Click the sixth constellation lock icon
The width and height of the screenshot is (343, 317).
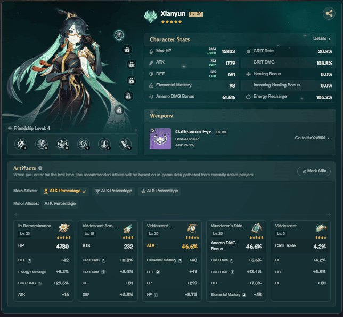point(119,110)
